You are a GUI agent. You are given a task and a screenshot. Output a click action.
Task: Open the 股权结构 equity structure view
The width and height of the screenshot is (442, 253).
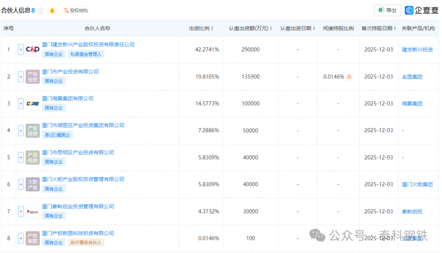pyautogui.click(x=76, y=11)
